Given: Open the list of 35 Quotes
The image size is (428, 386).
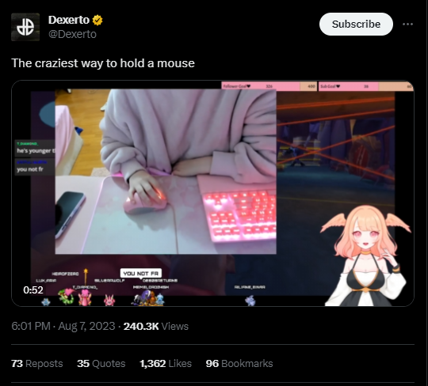Looking at the screenshot, I should pyautogui.click(x=101, y=363).
